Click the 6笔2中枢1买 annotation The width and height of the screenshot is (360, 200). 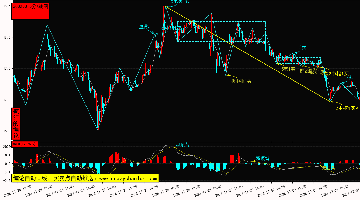[335, 74]
